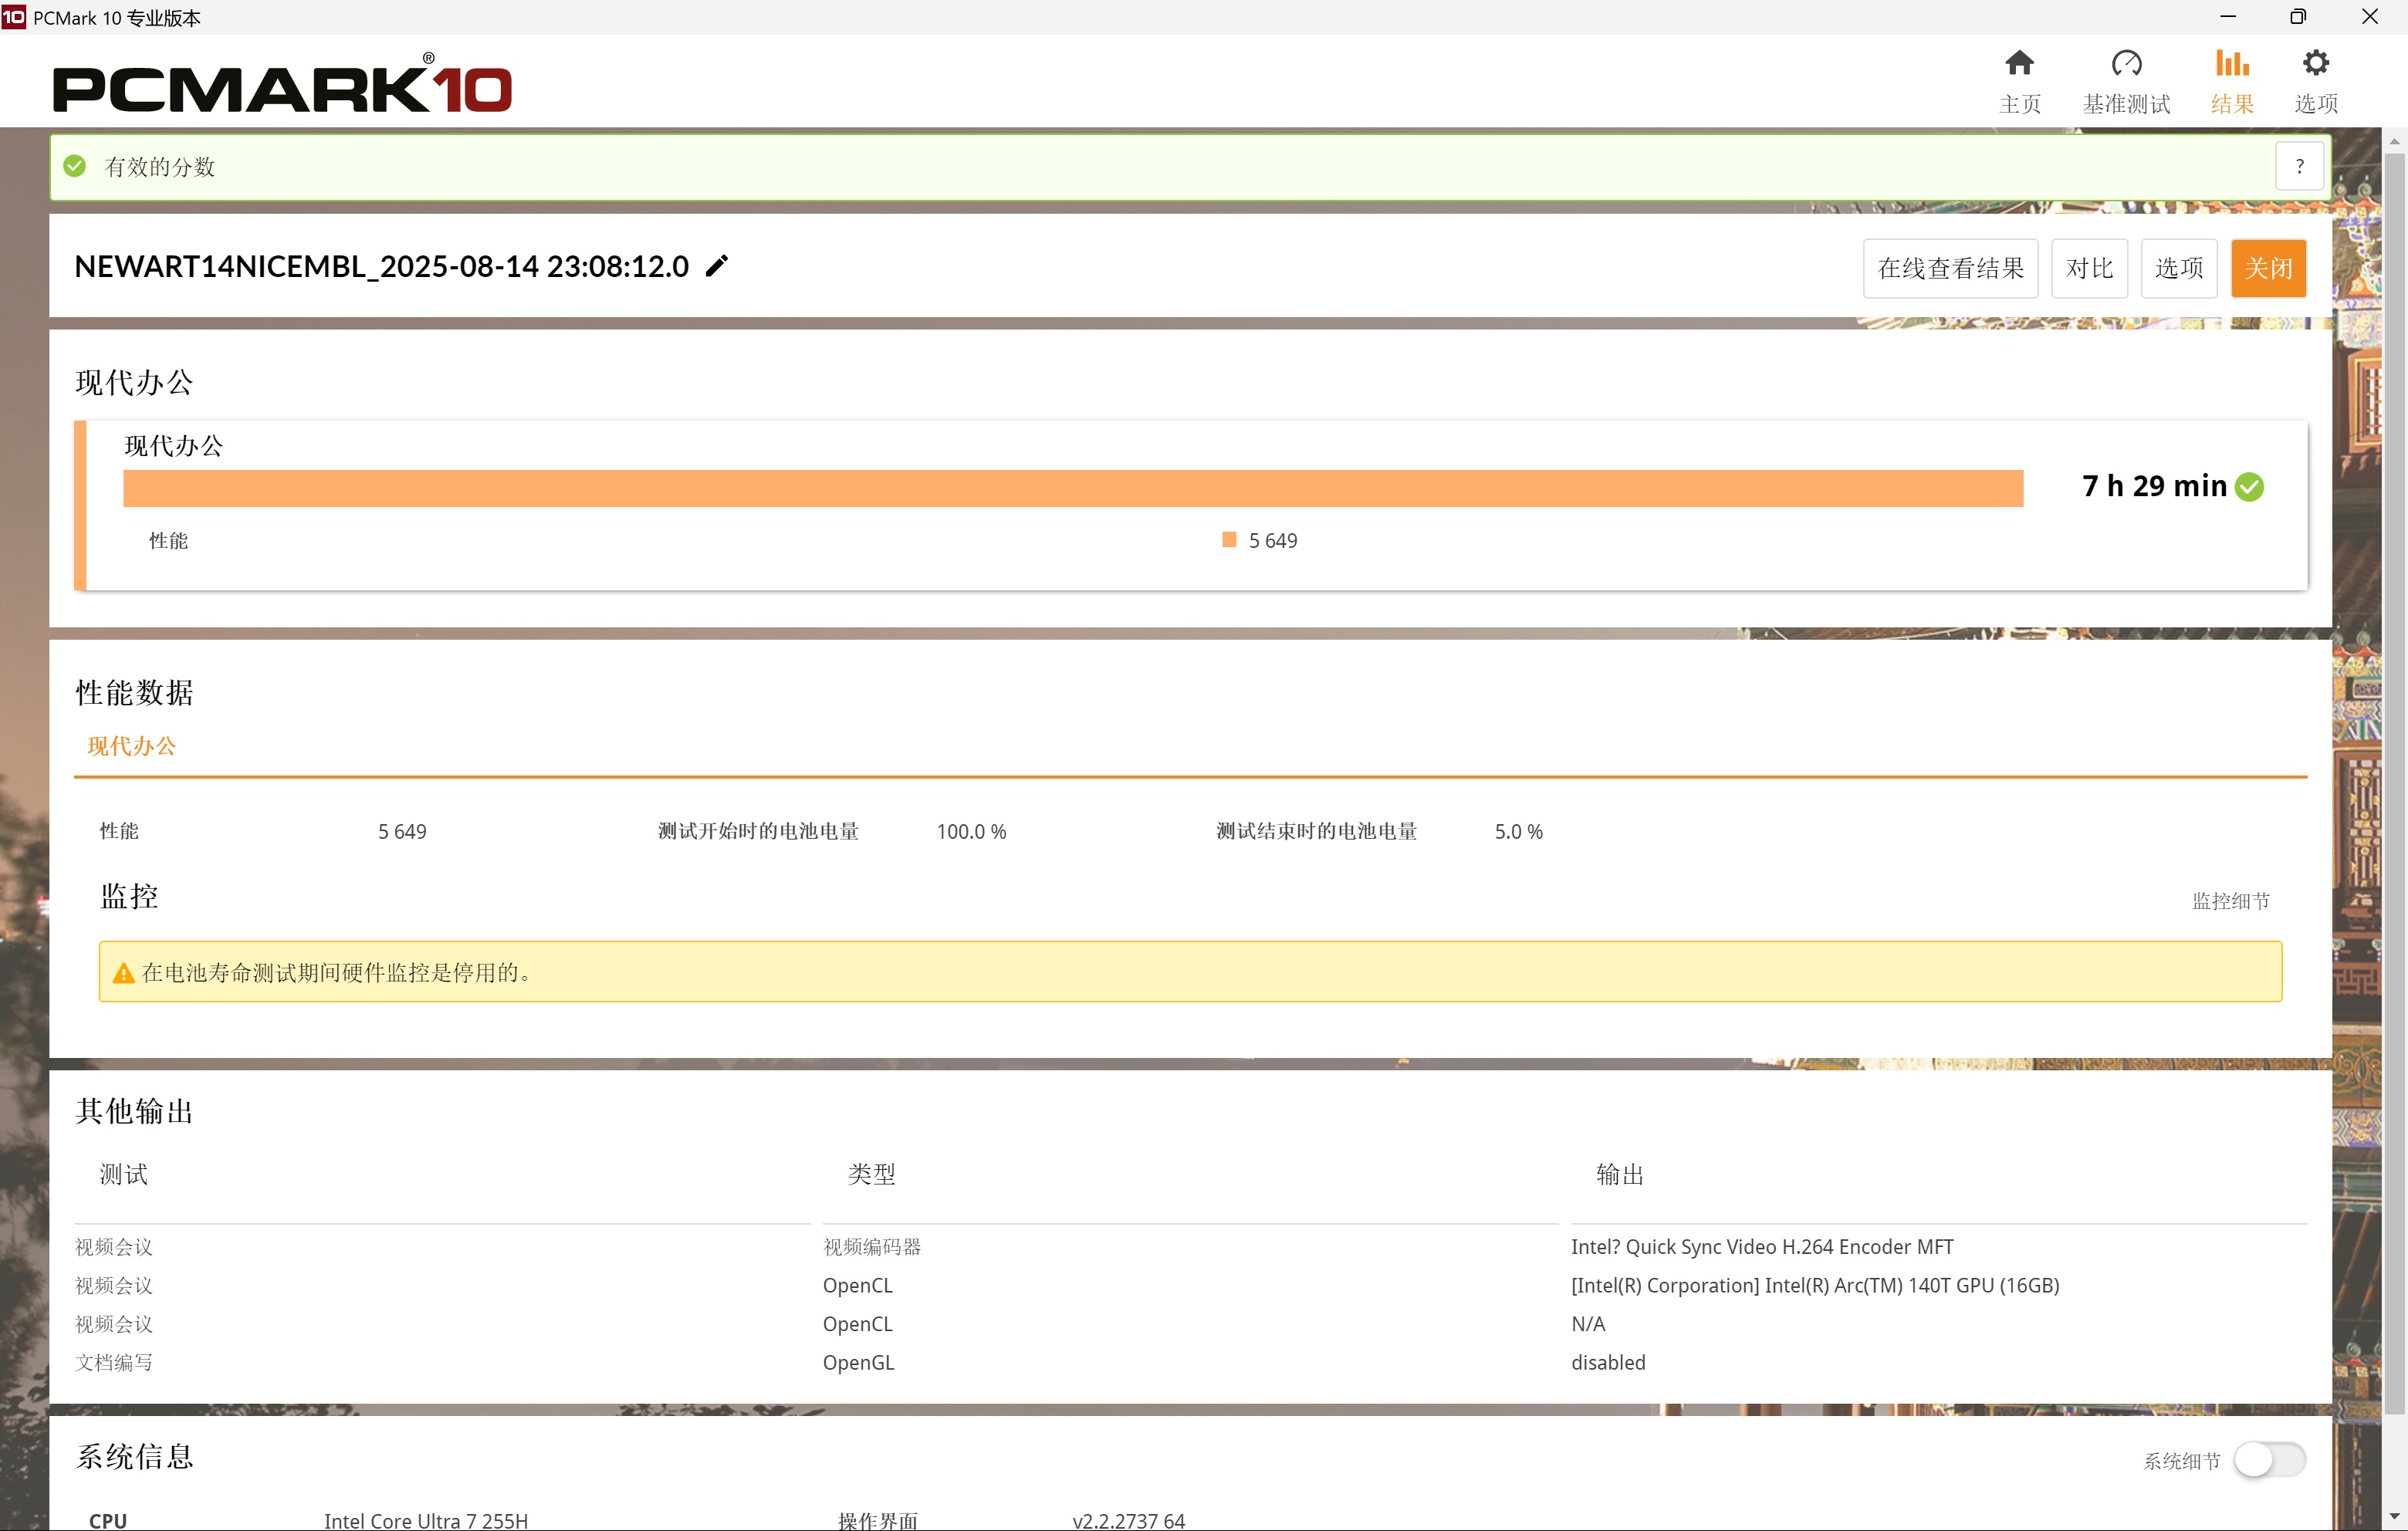The image size is (2408, 1531).
Task: Click the vertical scrollbar down arrow
Action: coord(2394,1517)
